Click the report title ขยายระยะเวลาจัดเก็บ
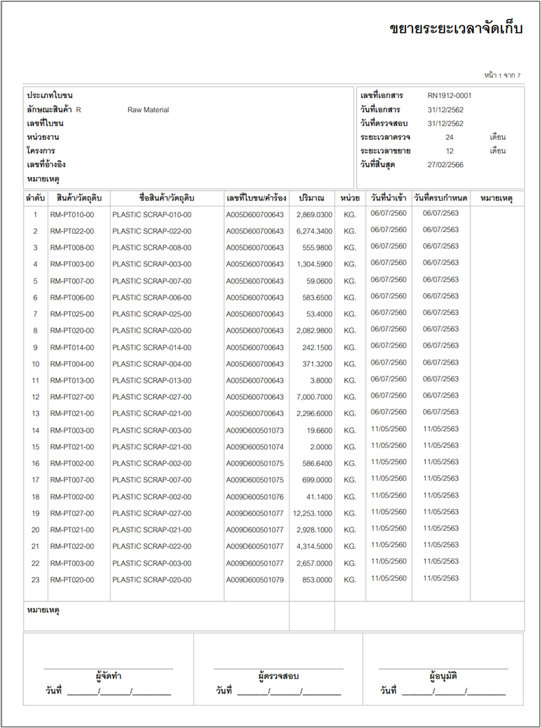The width and height of the screenshot is (541, 728). (456, 28)
